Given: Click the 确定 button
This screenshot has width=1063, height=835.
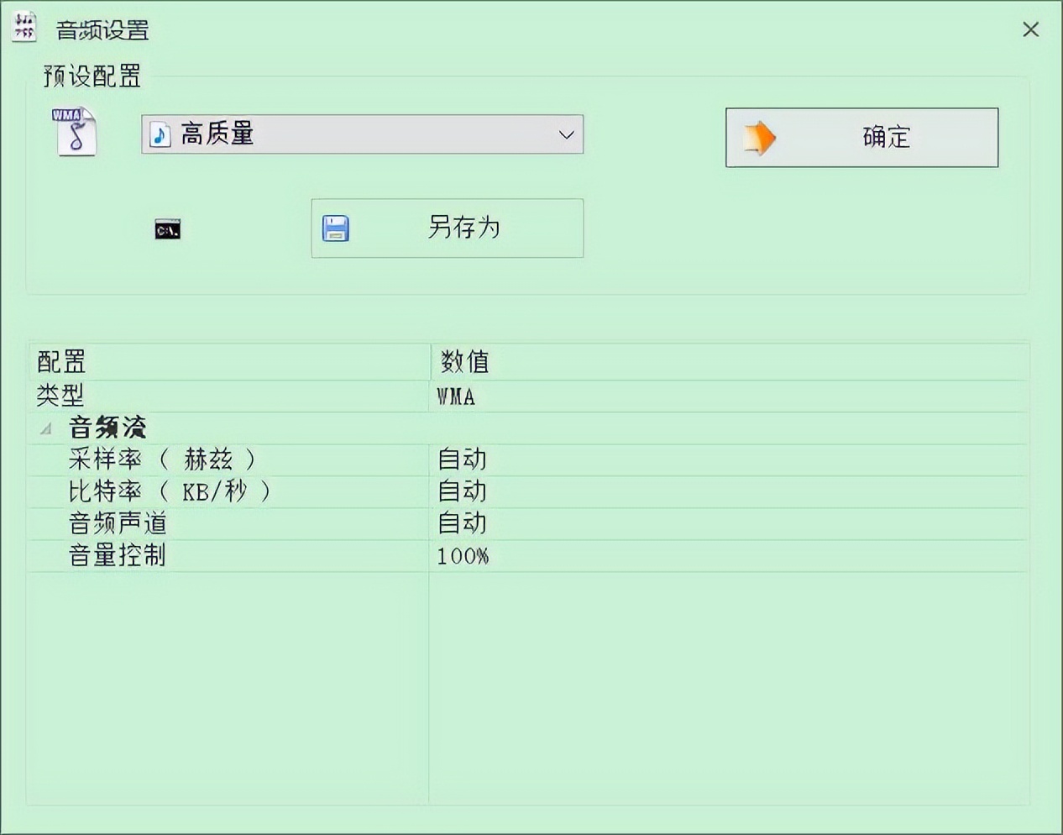Looking at the screenshot, I should click(861, 137).
